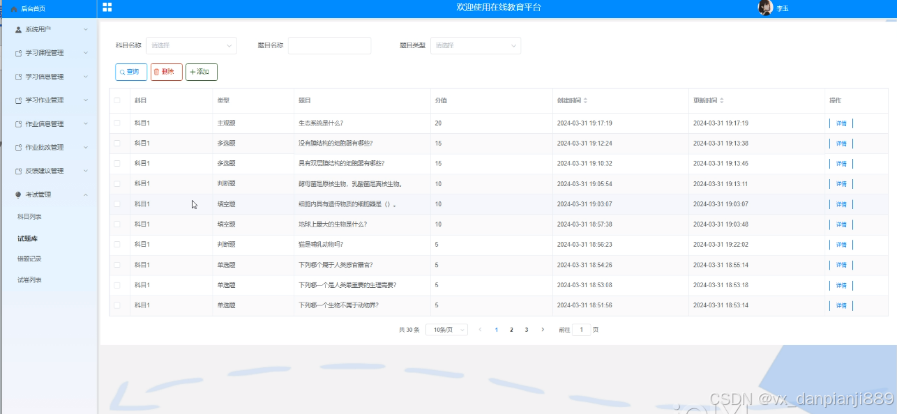Viewport: 897px width, 414px height.
Task: Click the score cell showing 20
Action: [x=438, y=123]
